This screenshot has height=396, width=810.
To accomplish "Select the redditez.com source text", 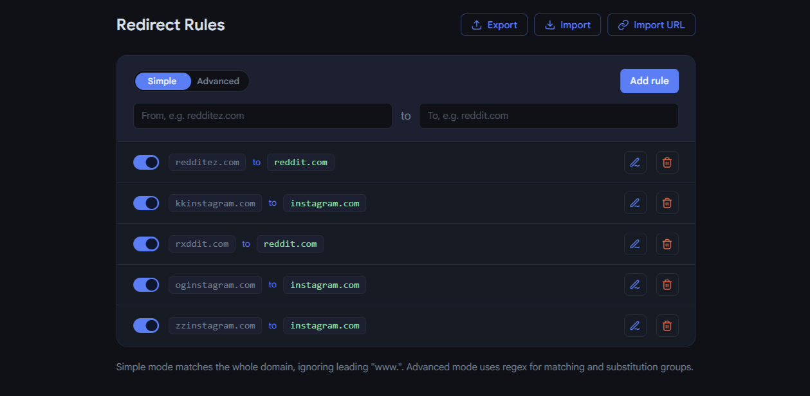I will pos(207,162).
